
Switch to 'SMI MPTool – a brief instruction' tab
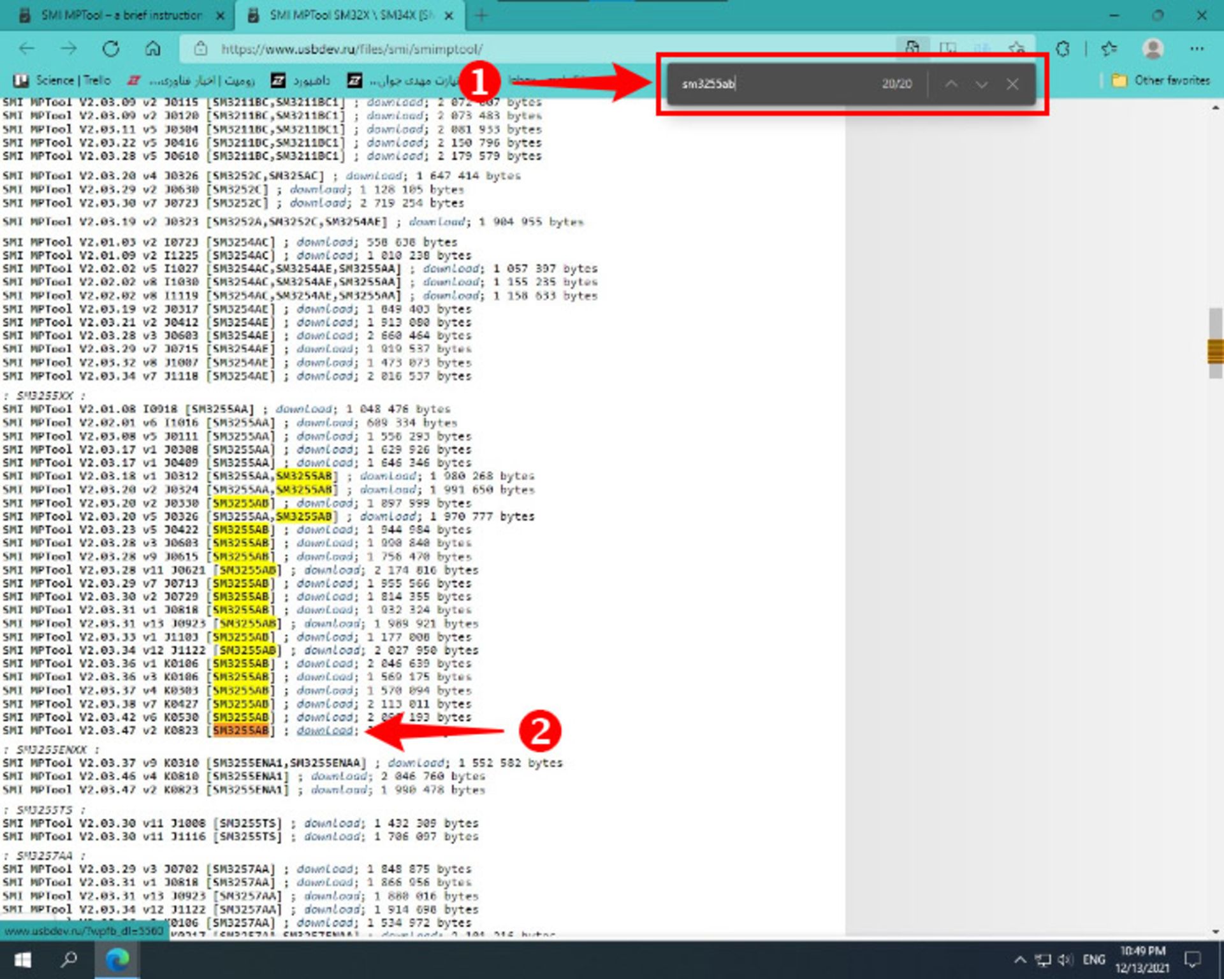[121, 15]
